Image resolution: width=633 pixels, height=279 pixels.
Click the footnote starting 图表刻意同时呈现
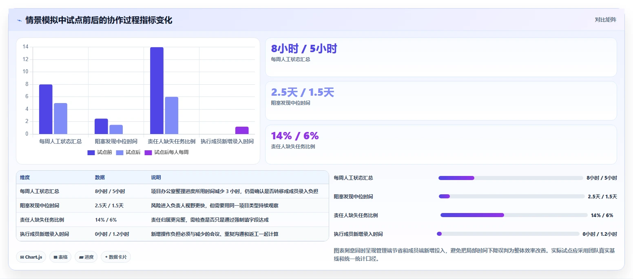(x=475, y=255)
